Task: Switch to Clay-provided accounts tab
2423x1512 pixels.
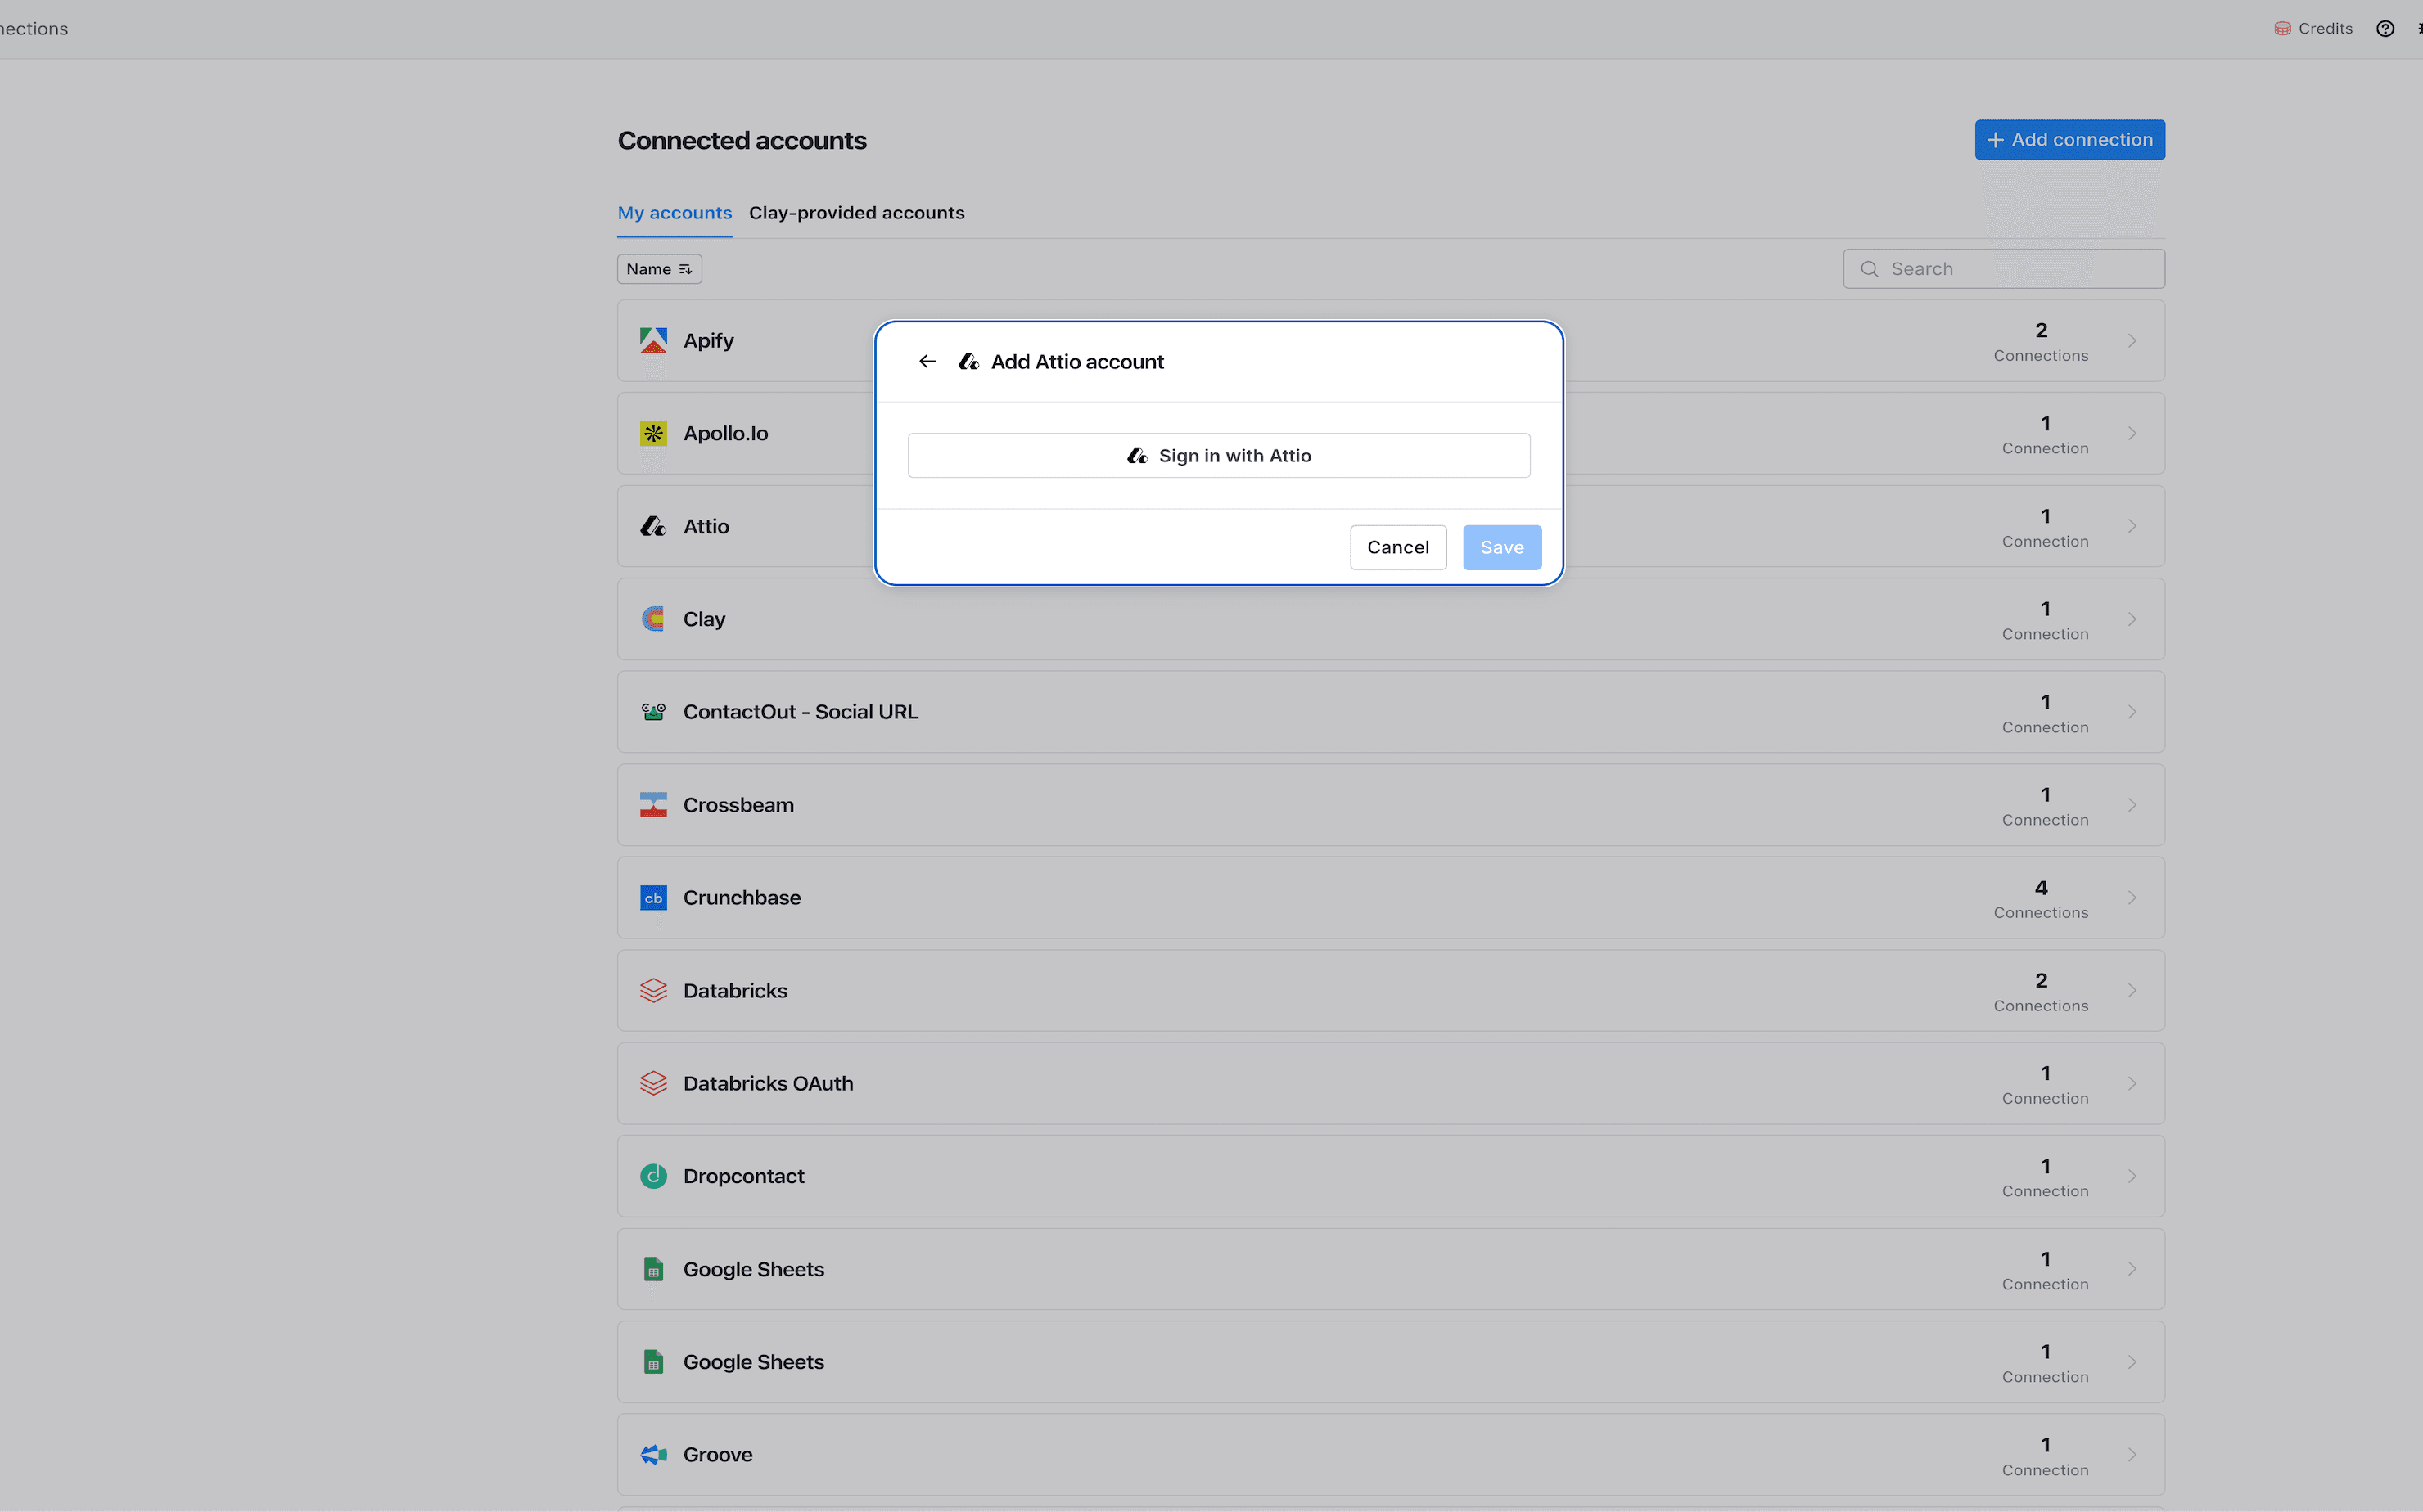Action: coord(856,213)
